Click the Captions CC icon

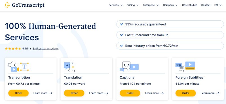(x=129, y=67)
